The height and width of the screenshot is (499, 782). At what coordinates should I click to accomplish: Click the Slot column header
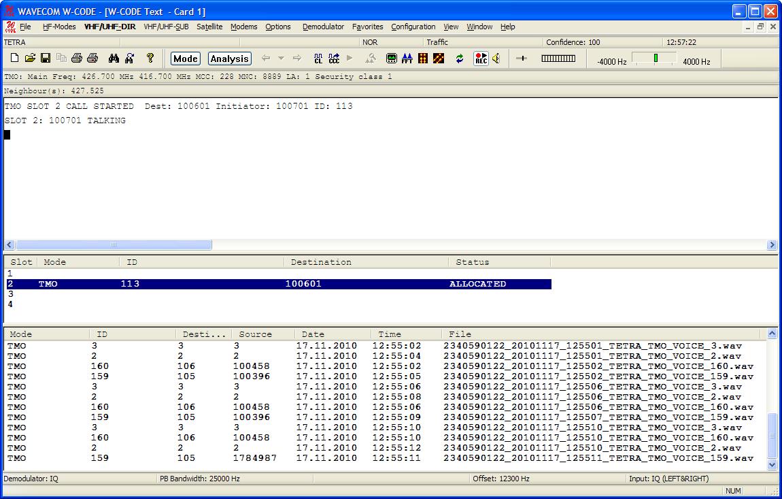[x=21, y=262]
